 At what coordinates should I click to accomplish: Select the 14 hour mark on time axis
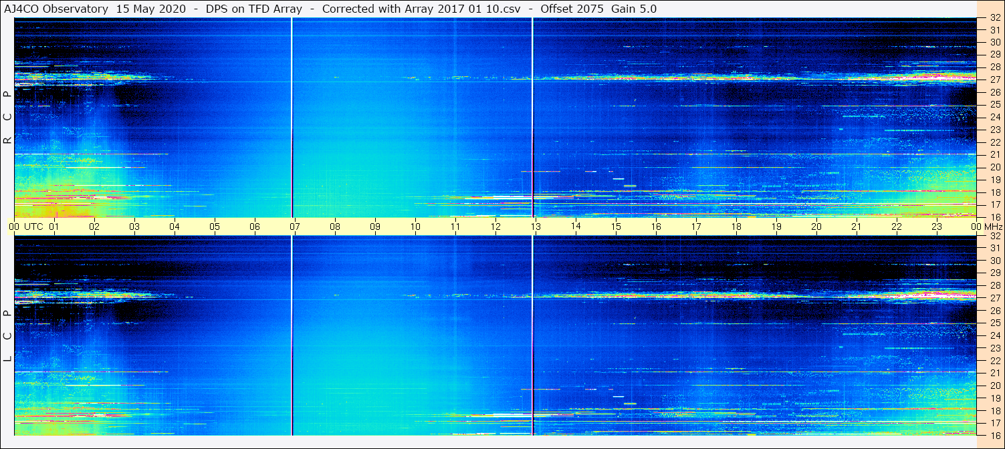click(x=576, y=227)
